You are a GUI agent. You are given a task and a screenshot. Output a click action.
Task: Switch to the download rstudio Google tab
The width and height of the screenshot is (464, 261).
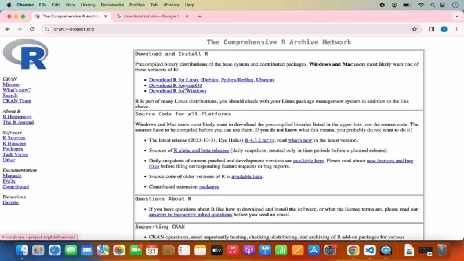point(153,16)
